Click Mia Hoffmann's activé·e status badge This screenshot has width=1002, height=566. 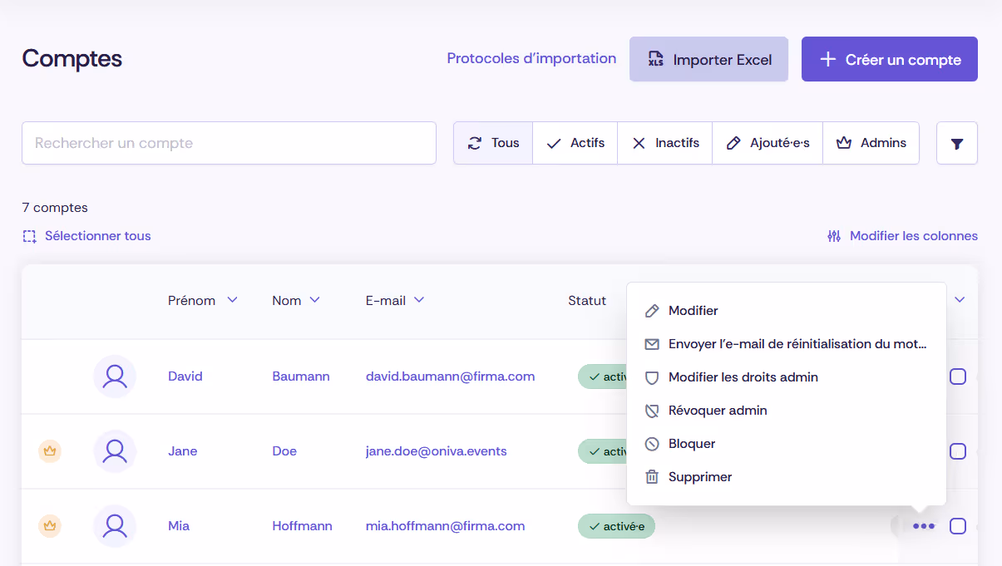point(616,526)
